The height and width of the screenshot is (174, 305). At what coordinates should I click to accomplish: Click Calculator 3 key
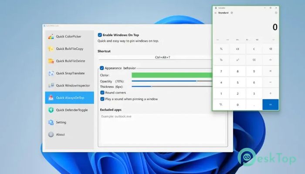(254, 94)
